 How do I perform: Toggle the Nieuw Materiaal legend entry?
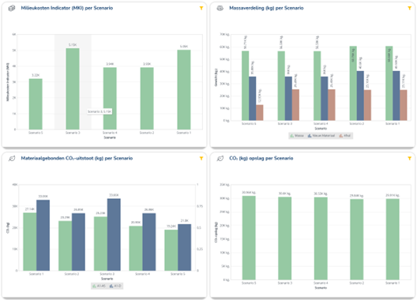[321, 136]
